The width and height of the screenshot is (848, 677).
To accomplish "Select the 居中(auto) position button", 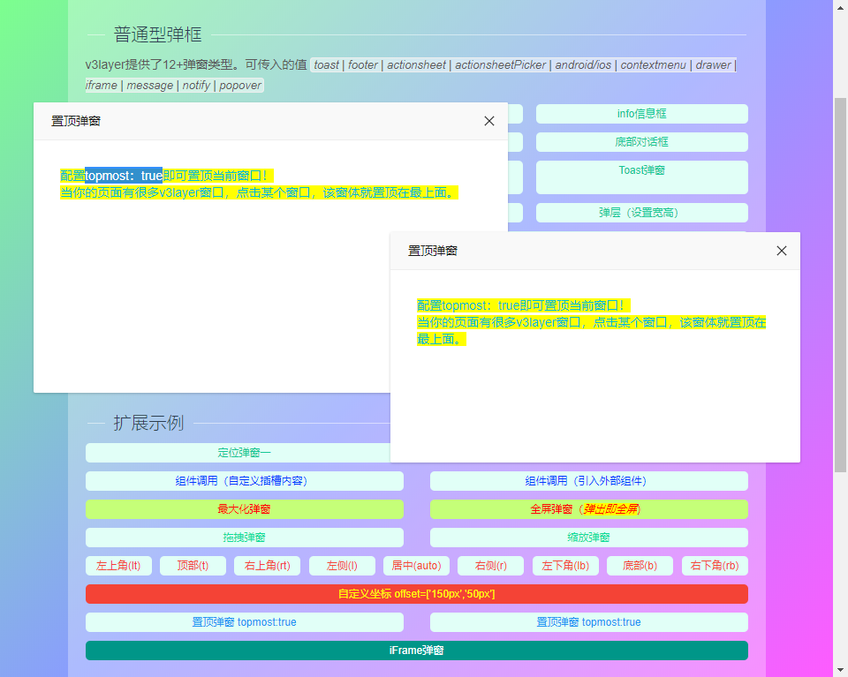I will click(x=415, y=565).
